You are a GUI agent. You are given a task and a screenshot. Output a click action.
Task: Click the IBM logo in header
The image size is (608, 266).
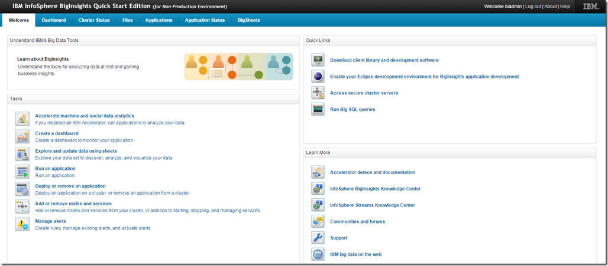pos(591,6)
